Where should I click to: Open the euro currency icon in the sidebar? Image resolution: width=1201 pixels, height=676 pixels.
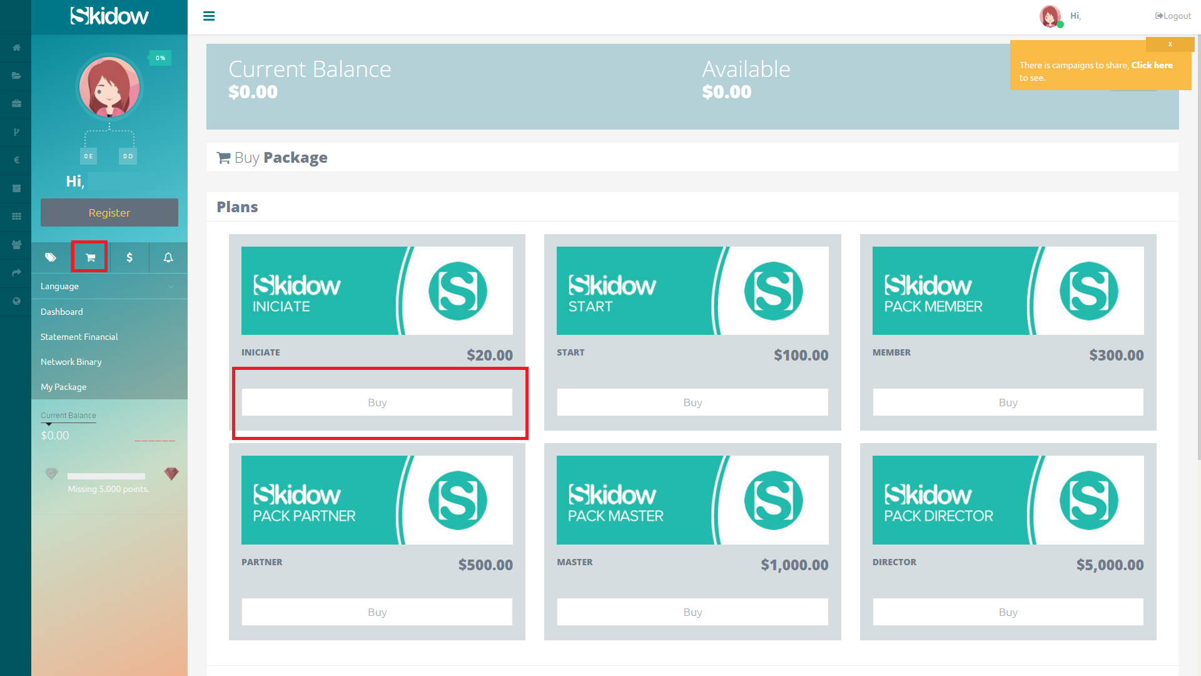16,160
